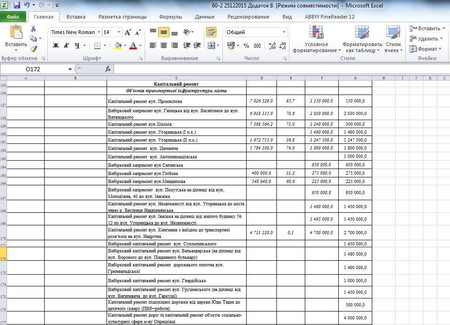Increase the decimal places

coord(272,46)
